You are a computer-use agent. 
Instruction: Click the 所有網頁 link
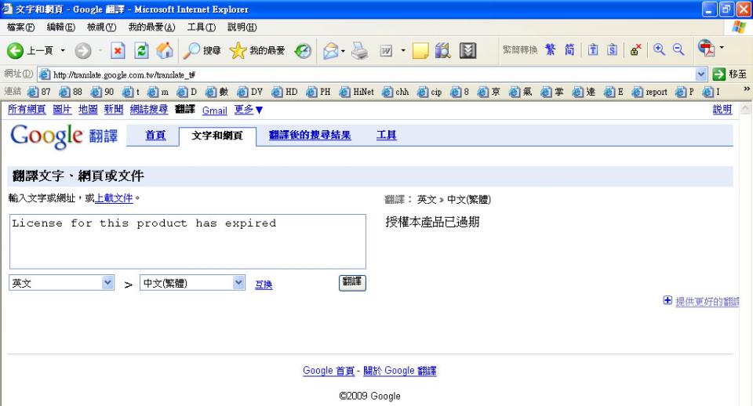click(x=27, y=110)
